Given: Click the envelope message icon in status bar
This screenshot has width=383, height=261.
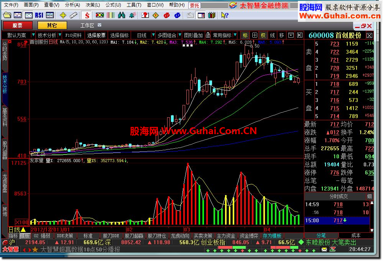Looking at the screenshot, I should coord(324,249).
